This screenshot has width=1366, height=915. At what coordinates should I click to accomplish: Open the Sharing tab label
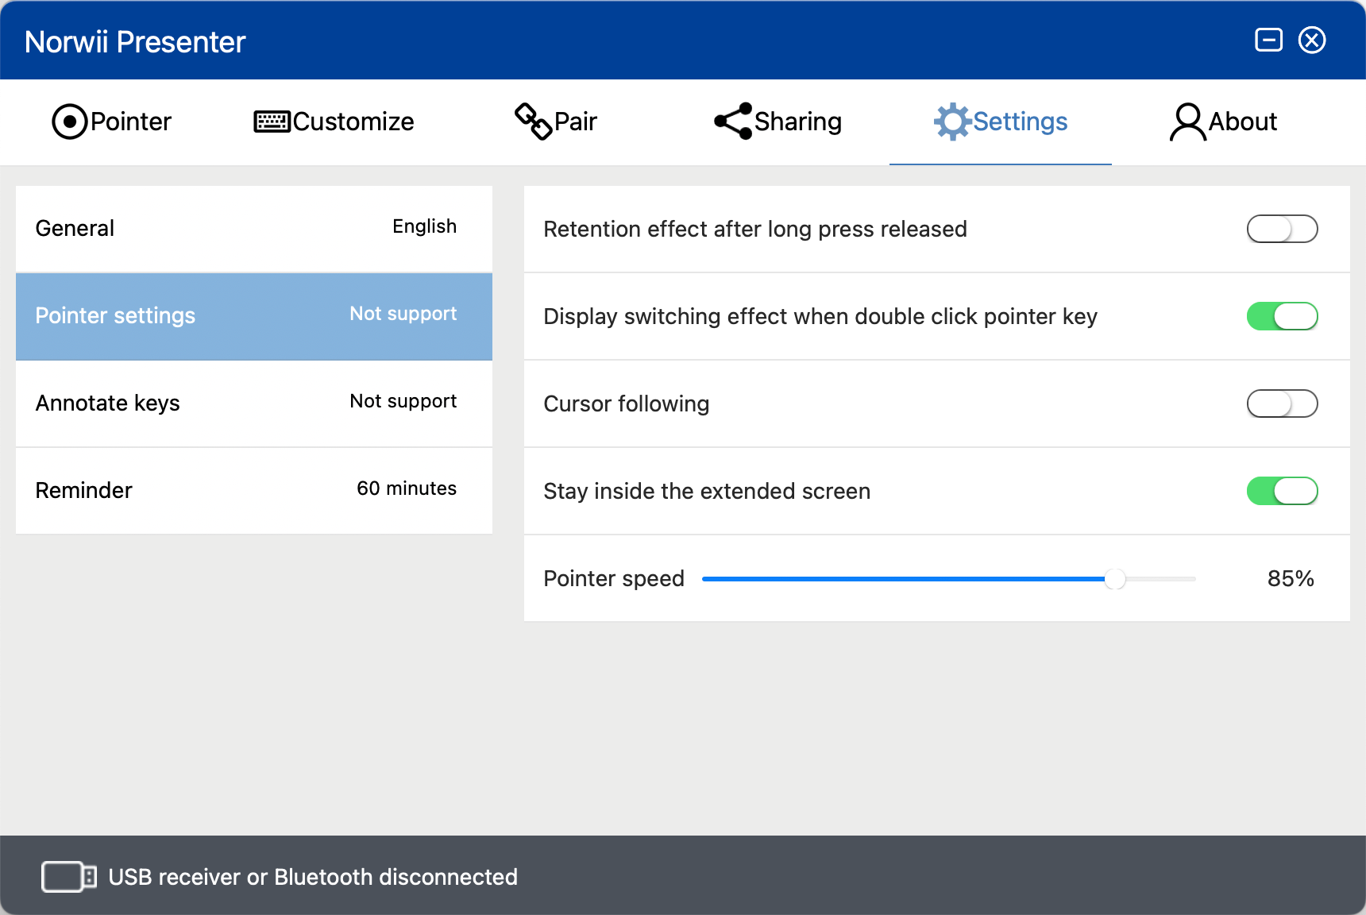[798, 122]
